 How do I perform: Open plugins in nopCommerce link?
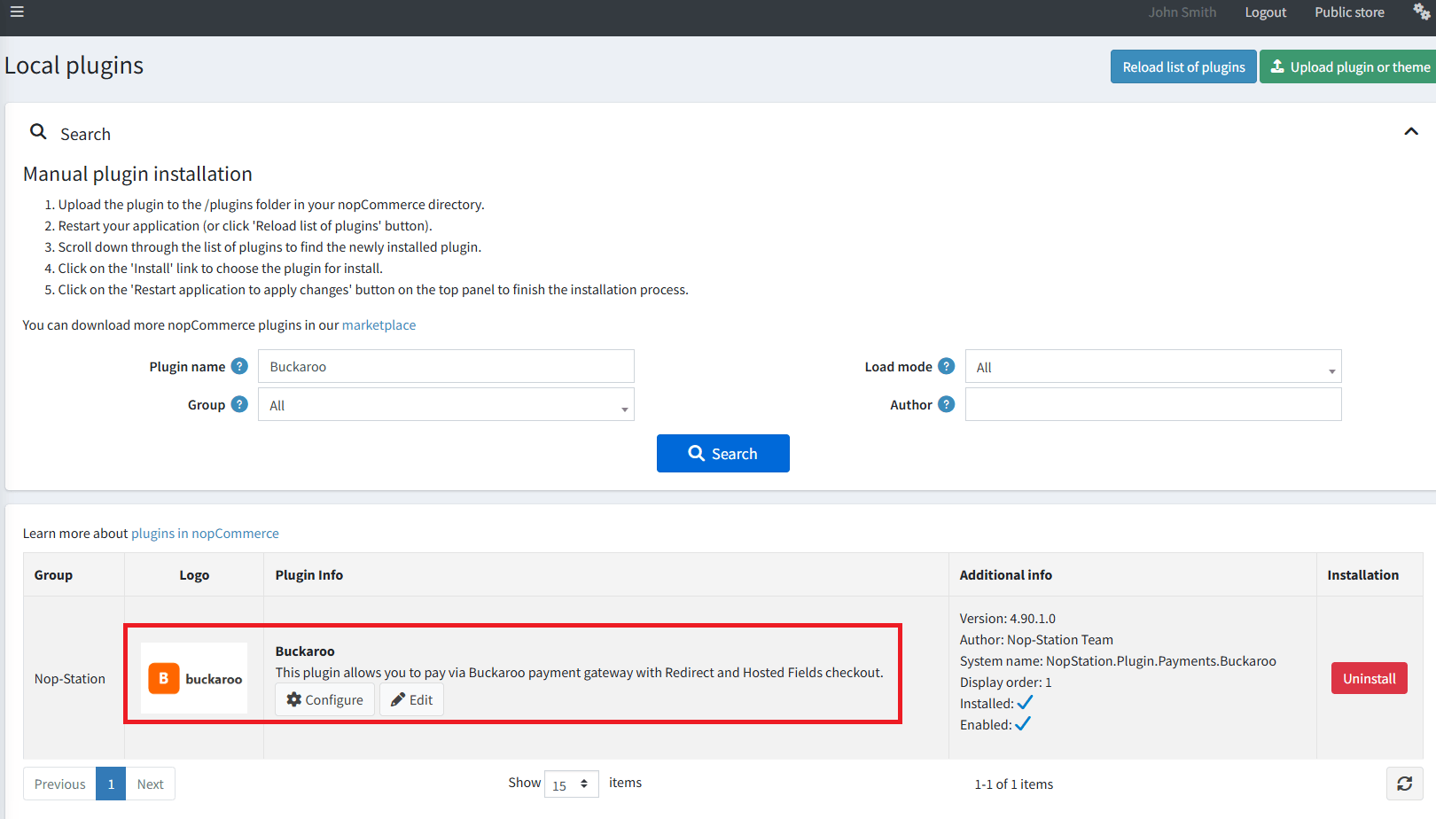[x=205, y=534]
